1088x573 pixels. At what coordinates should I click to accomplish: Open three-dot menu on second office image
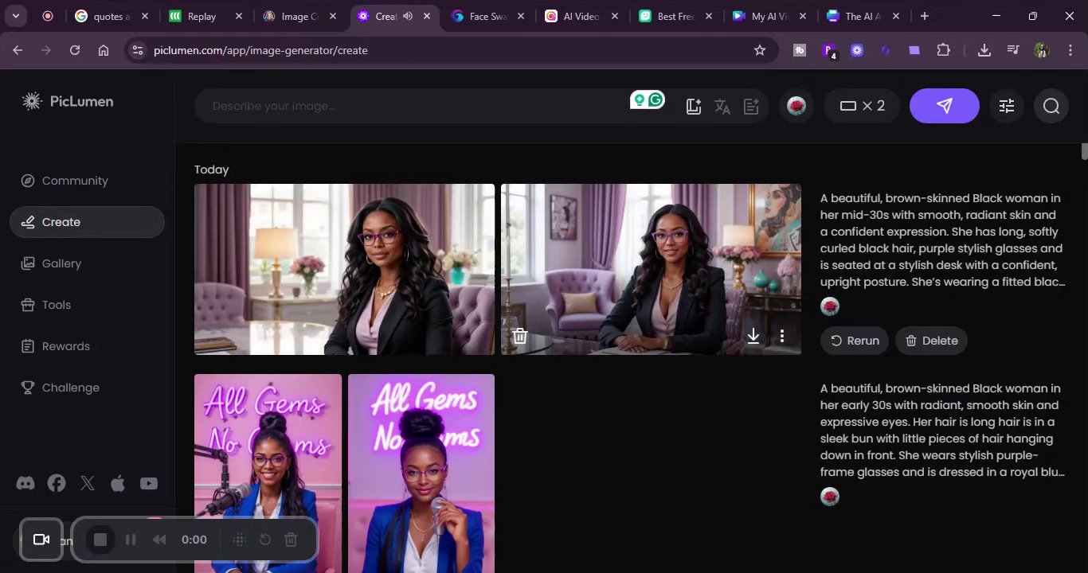click(x=782, y=336)
